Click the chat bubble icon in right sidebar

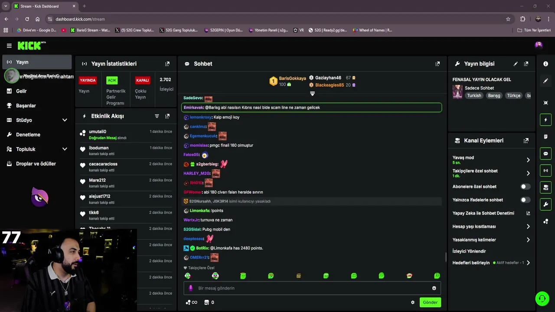pyautogui.click(x=545, y=154)
